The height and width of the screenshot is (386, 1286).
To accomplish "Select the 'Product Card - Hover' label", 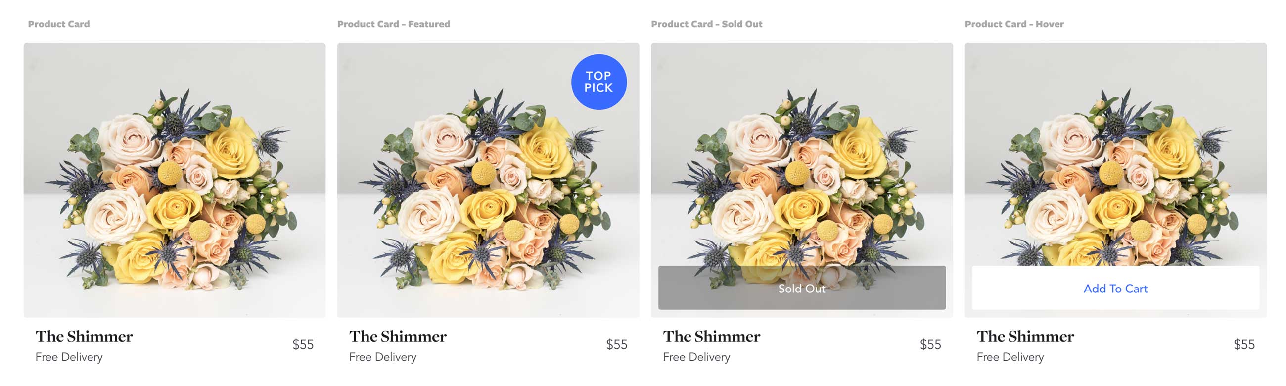I will tap(1014, 24).
